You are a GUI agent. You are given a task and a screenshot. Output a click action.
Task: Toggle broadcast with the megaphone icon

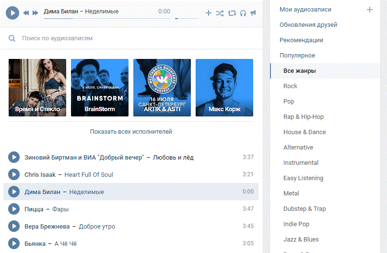[253, 13]
